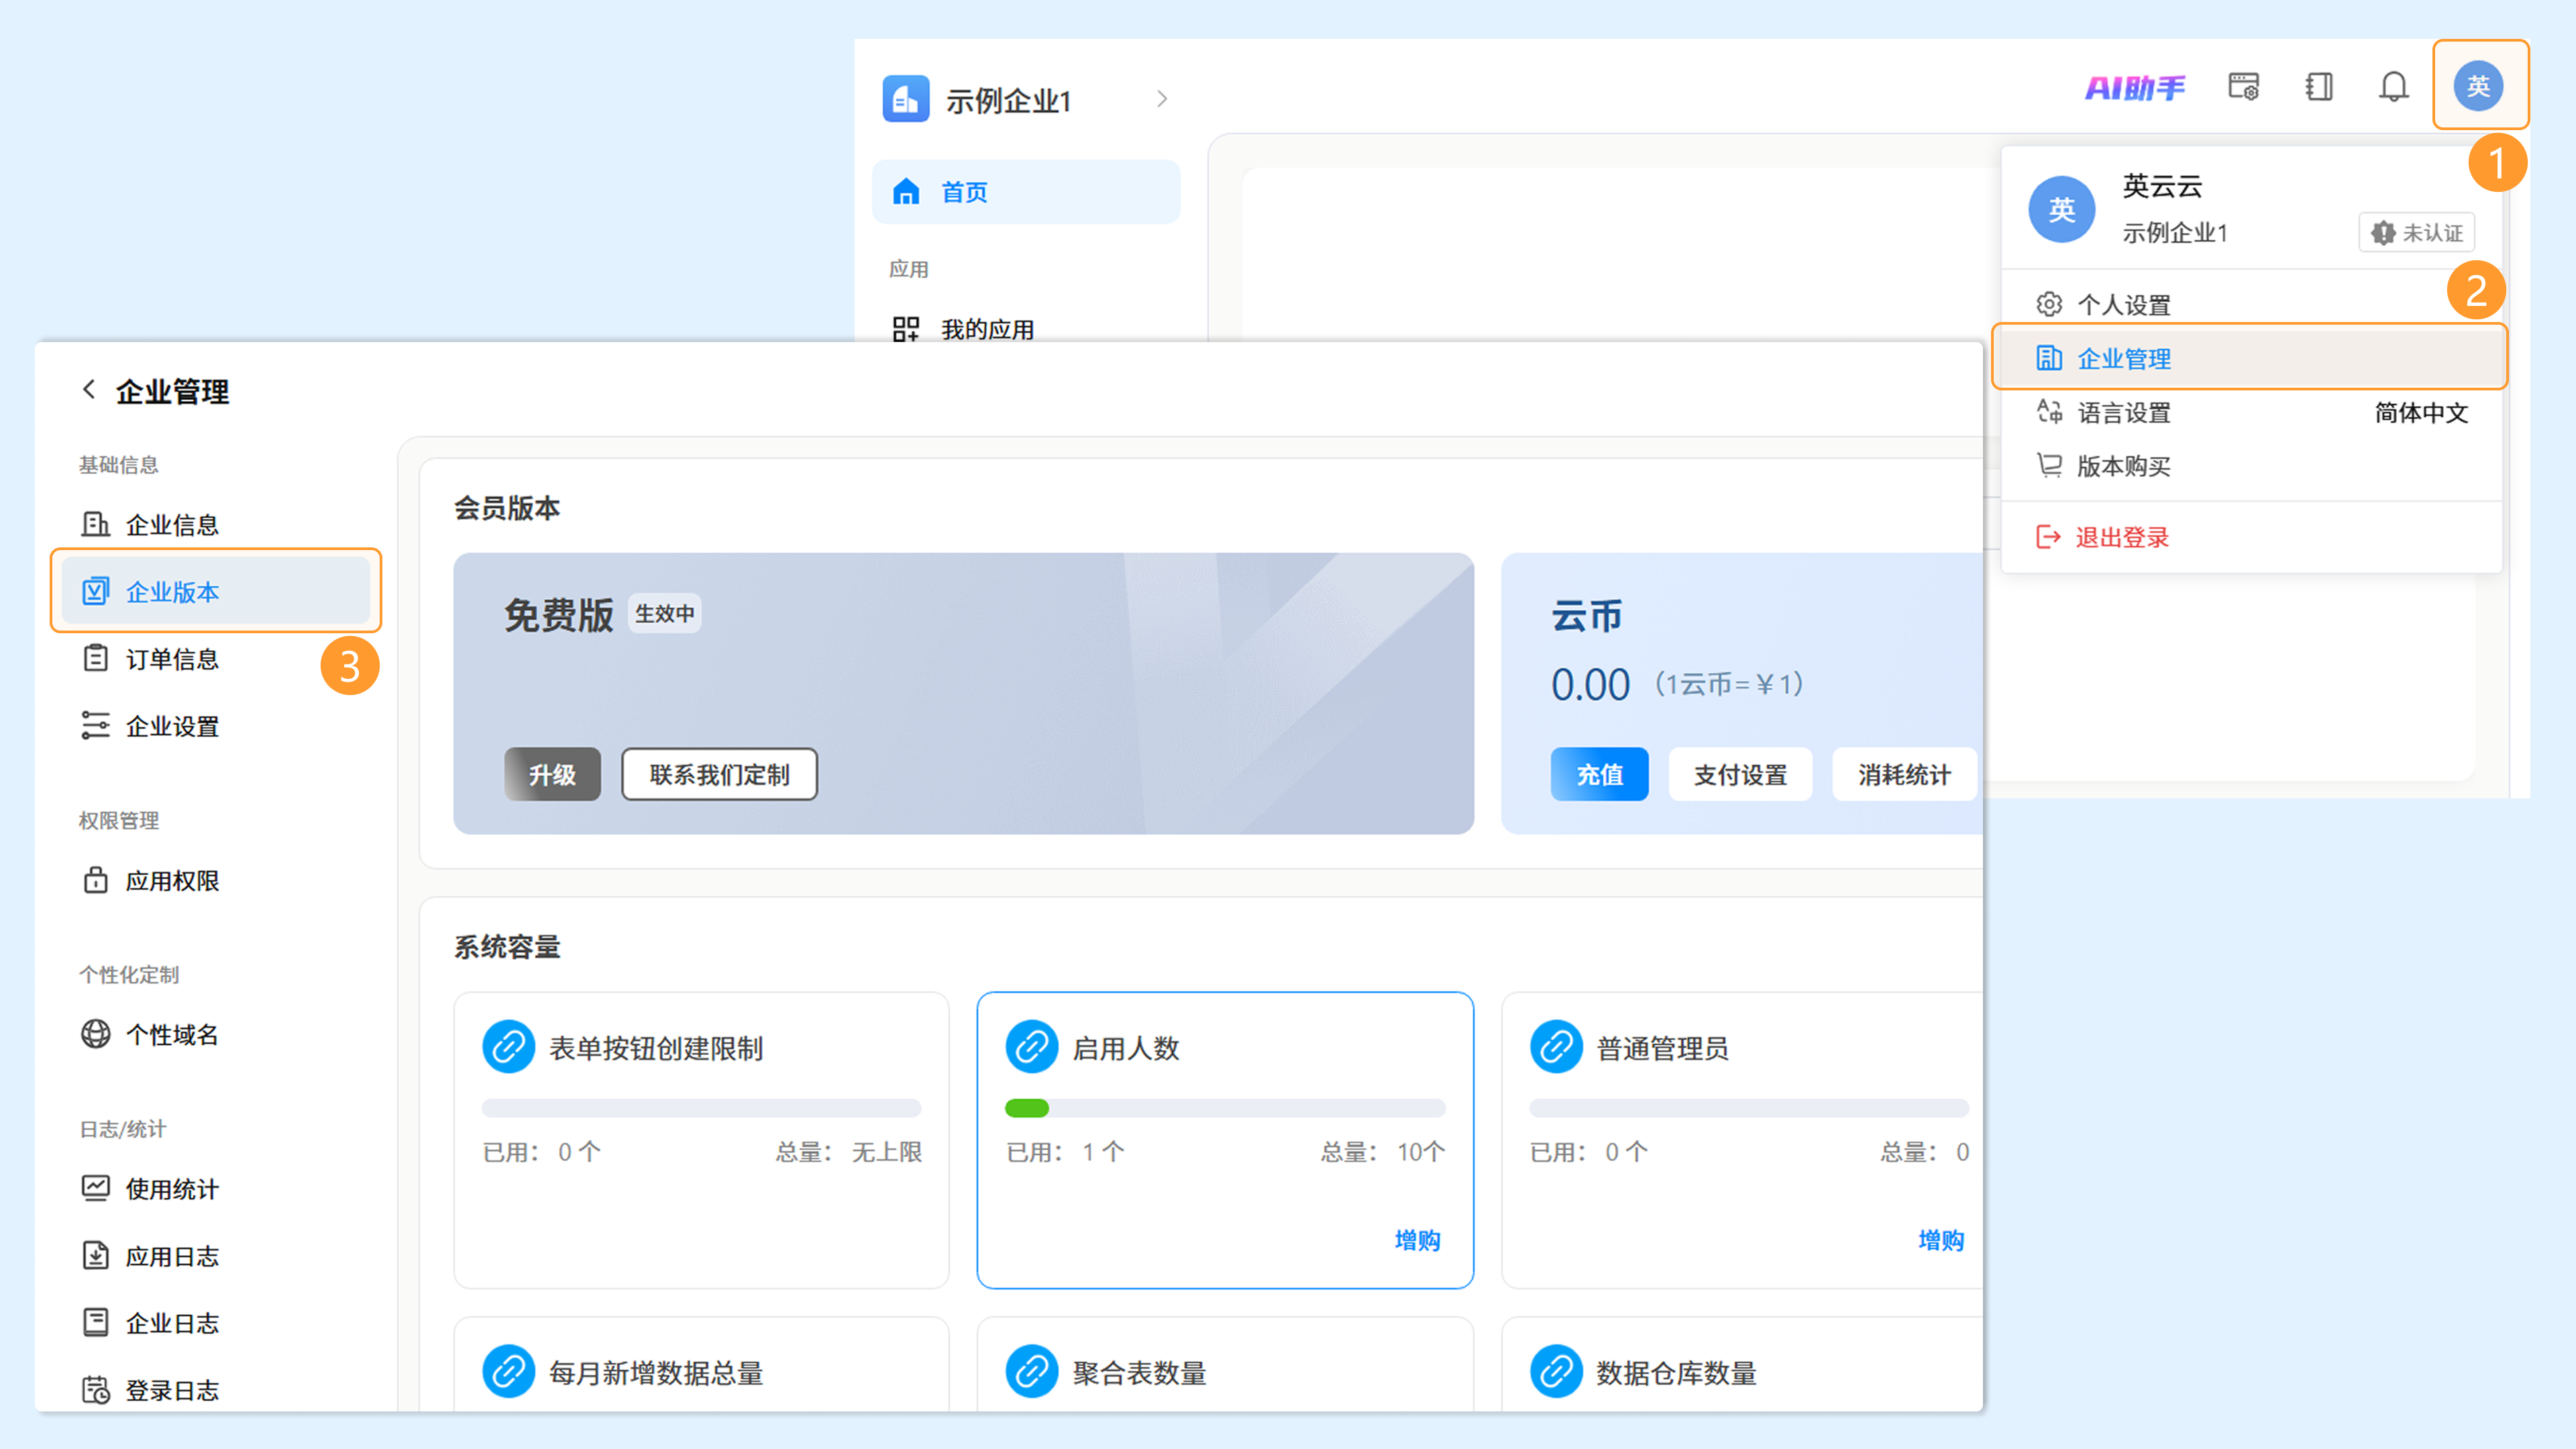Viewport: 2576px width, 1449px height.
Task: Click the 普通管理员 progress bar
Action: (1749, 1108)
